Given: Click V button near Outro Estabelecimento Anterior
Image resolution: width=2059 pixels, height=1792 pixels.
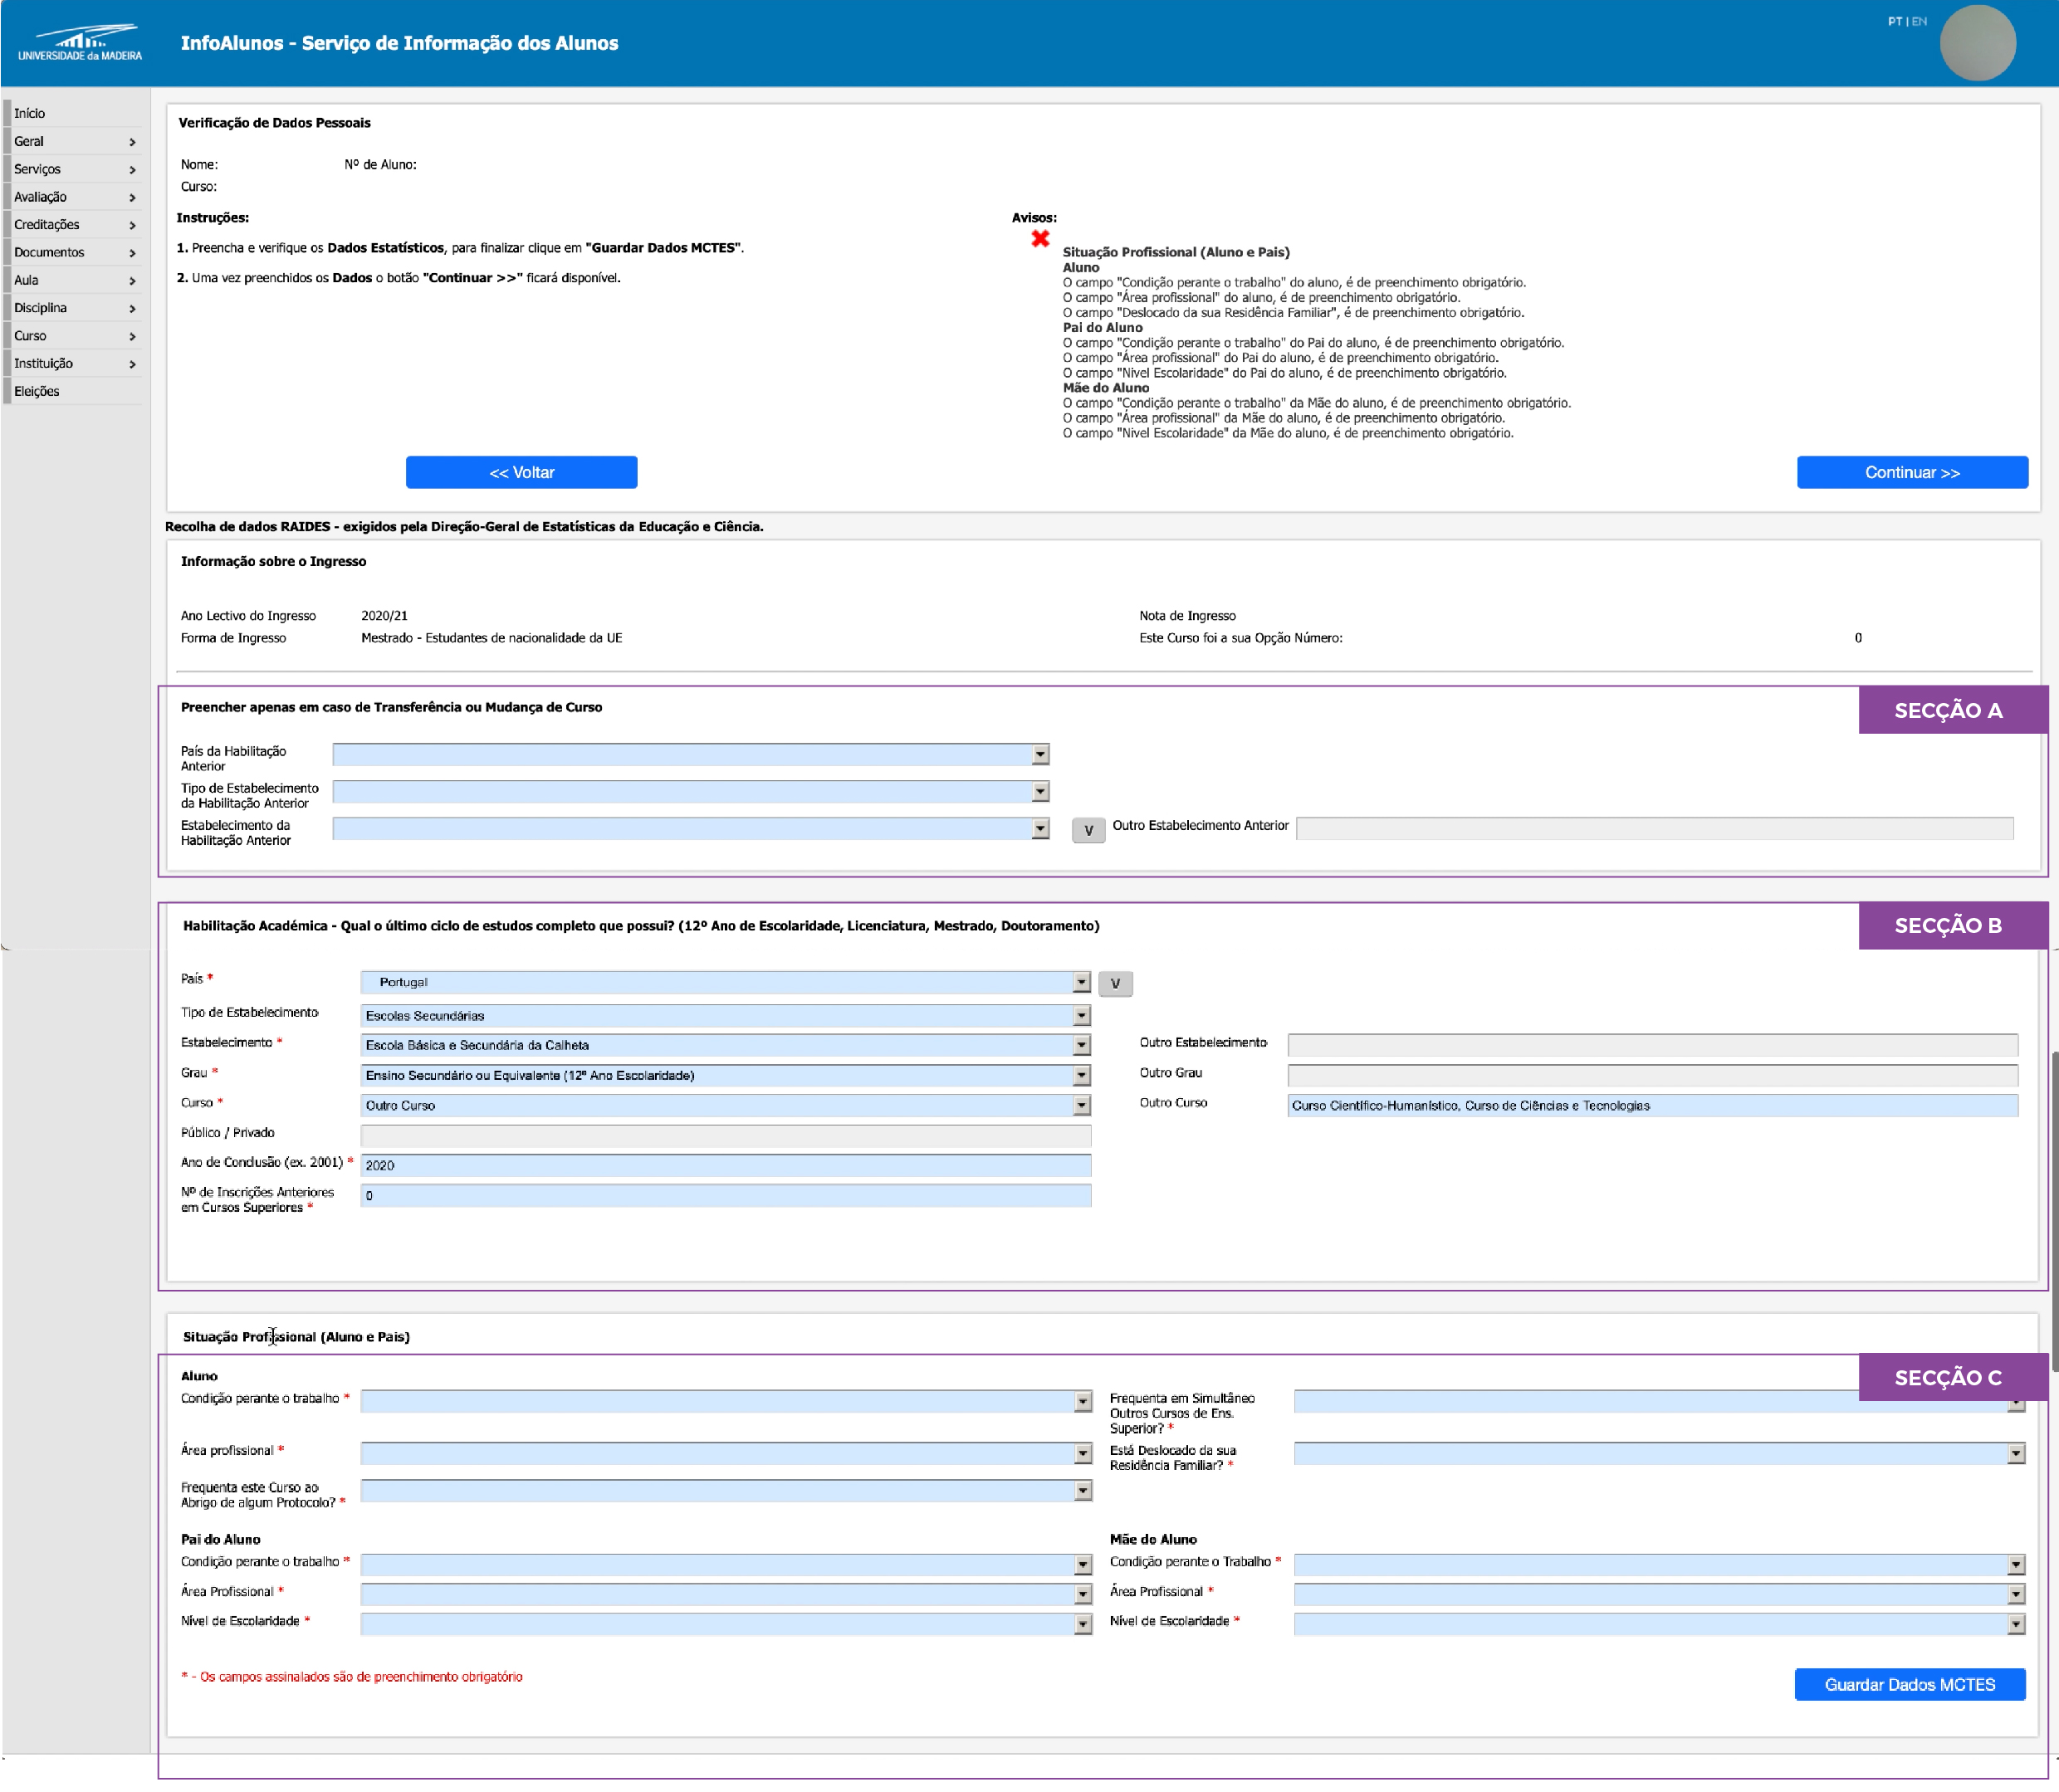Looking at the screenshot, I should (x=1088, y=830).
